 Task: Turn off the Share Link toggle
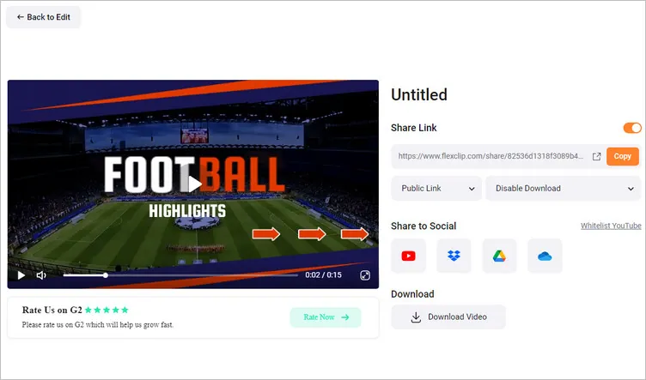[x=632, y=128]
